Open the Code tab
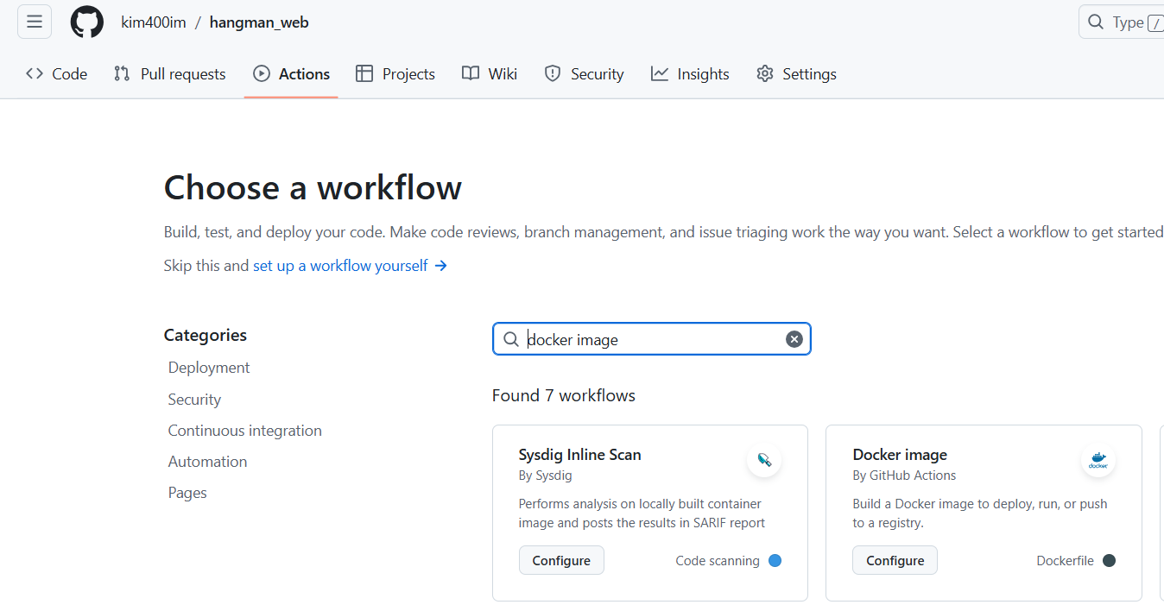Viewport: 1164px width, 611px height. [x=57, y=74]
